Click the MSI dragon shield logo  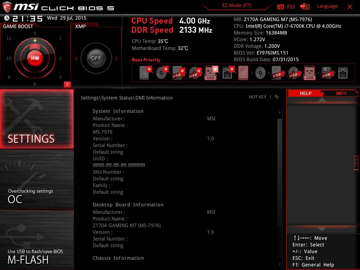7,7
